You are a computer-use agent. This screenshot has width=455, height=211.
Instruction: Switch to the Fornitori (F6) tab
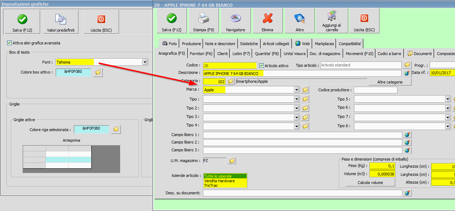[x=201, y=54]
